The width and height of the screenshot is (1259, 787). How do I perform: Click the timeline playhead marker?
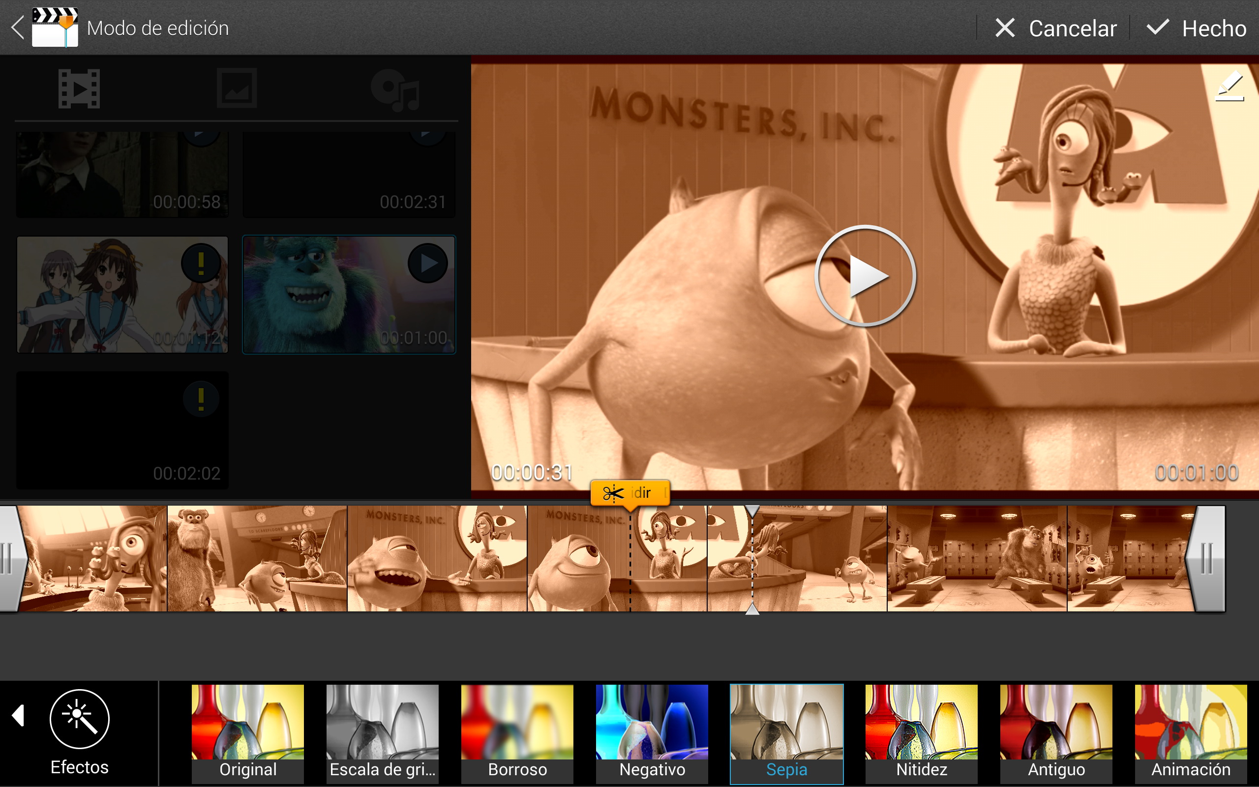[x=752, y=559]
